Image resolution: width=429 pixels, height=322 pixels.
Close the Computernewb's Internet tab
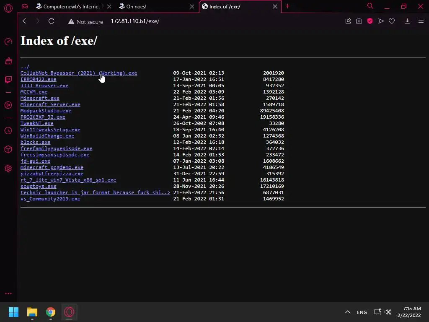pyautogui.click(x=109, y=7)
